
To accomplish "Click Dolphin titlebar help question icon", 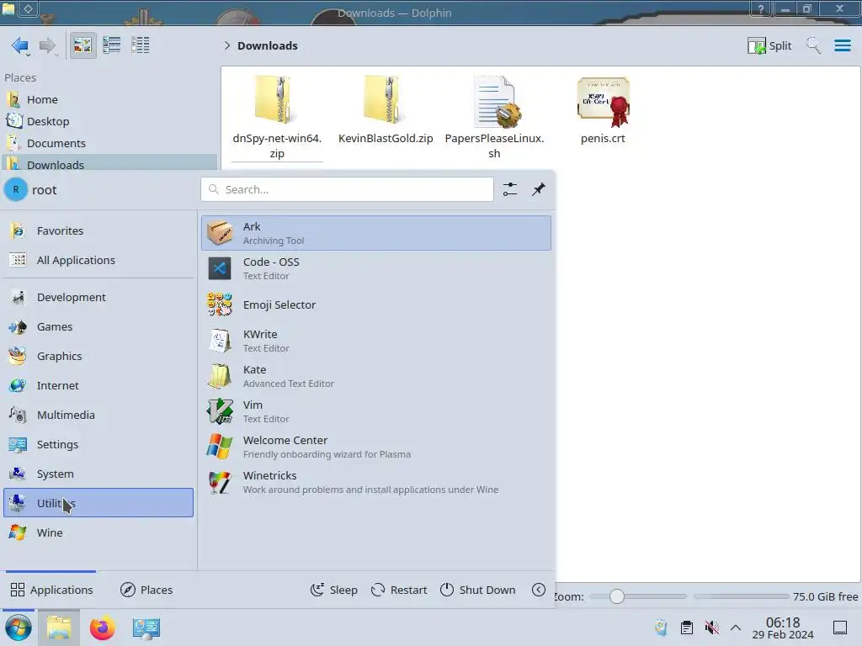I will pyautogui.click(x=761, y=8).
